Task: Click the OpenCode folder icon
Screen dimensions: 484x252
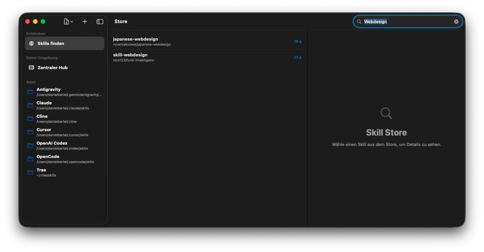Action: pyautogui.click(x=30, y=159)
